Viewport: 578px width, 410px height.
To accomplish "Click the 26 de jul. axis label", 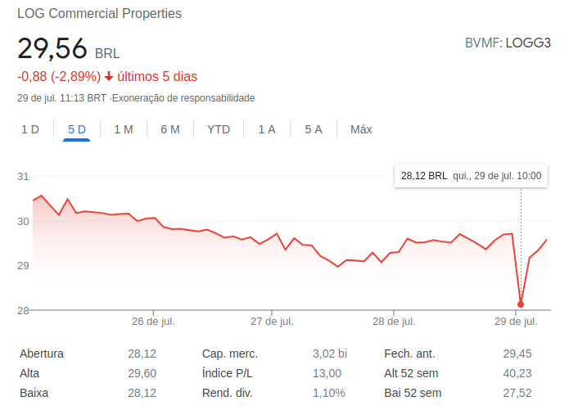I will point(155,322).
